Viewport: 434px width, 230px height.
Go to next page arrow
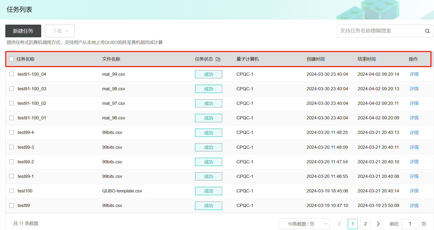pyautogui.click(x=378, y=224)
